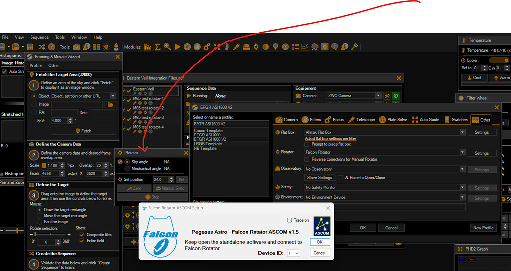The image size is (511, 271).
Task: Click Settings button beside Rotator dropdown
Action: pyautogui.click(x=482, y=153)
